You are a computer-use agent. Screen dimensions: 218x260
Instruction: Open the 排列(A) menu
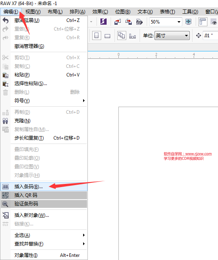click(77, 12)
